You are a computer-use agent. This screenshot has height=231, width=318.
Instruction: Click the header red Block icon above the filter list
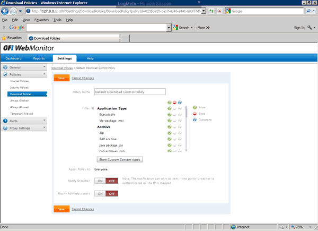tap(174, 102)
